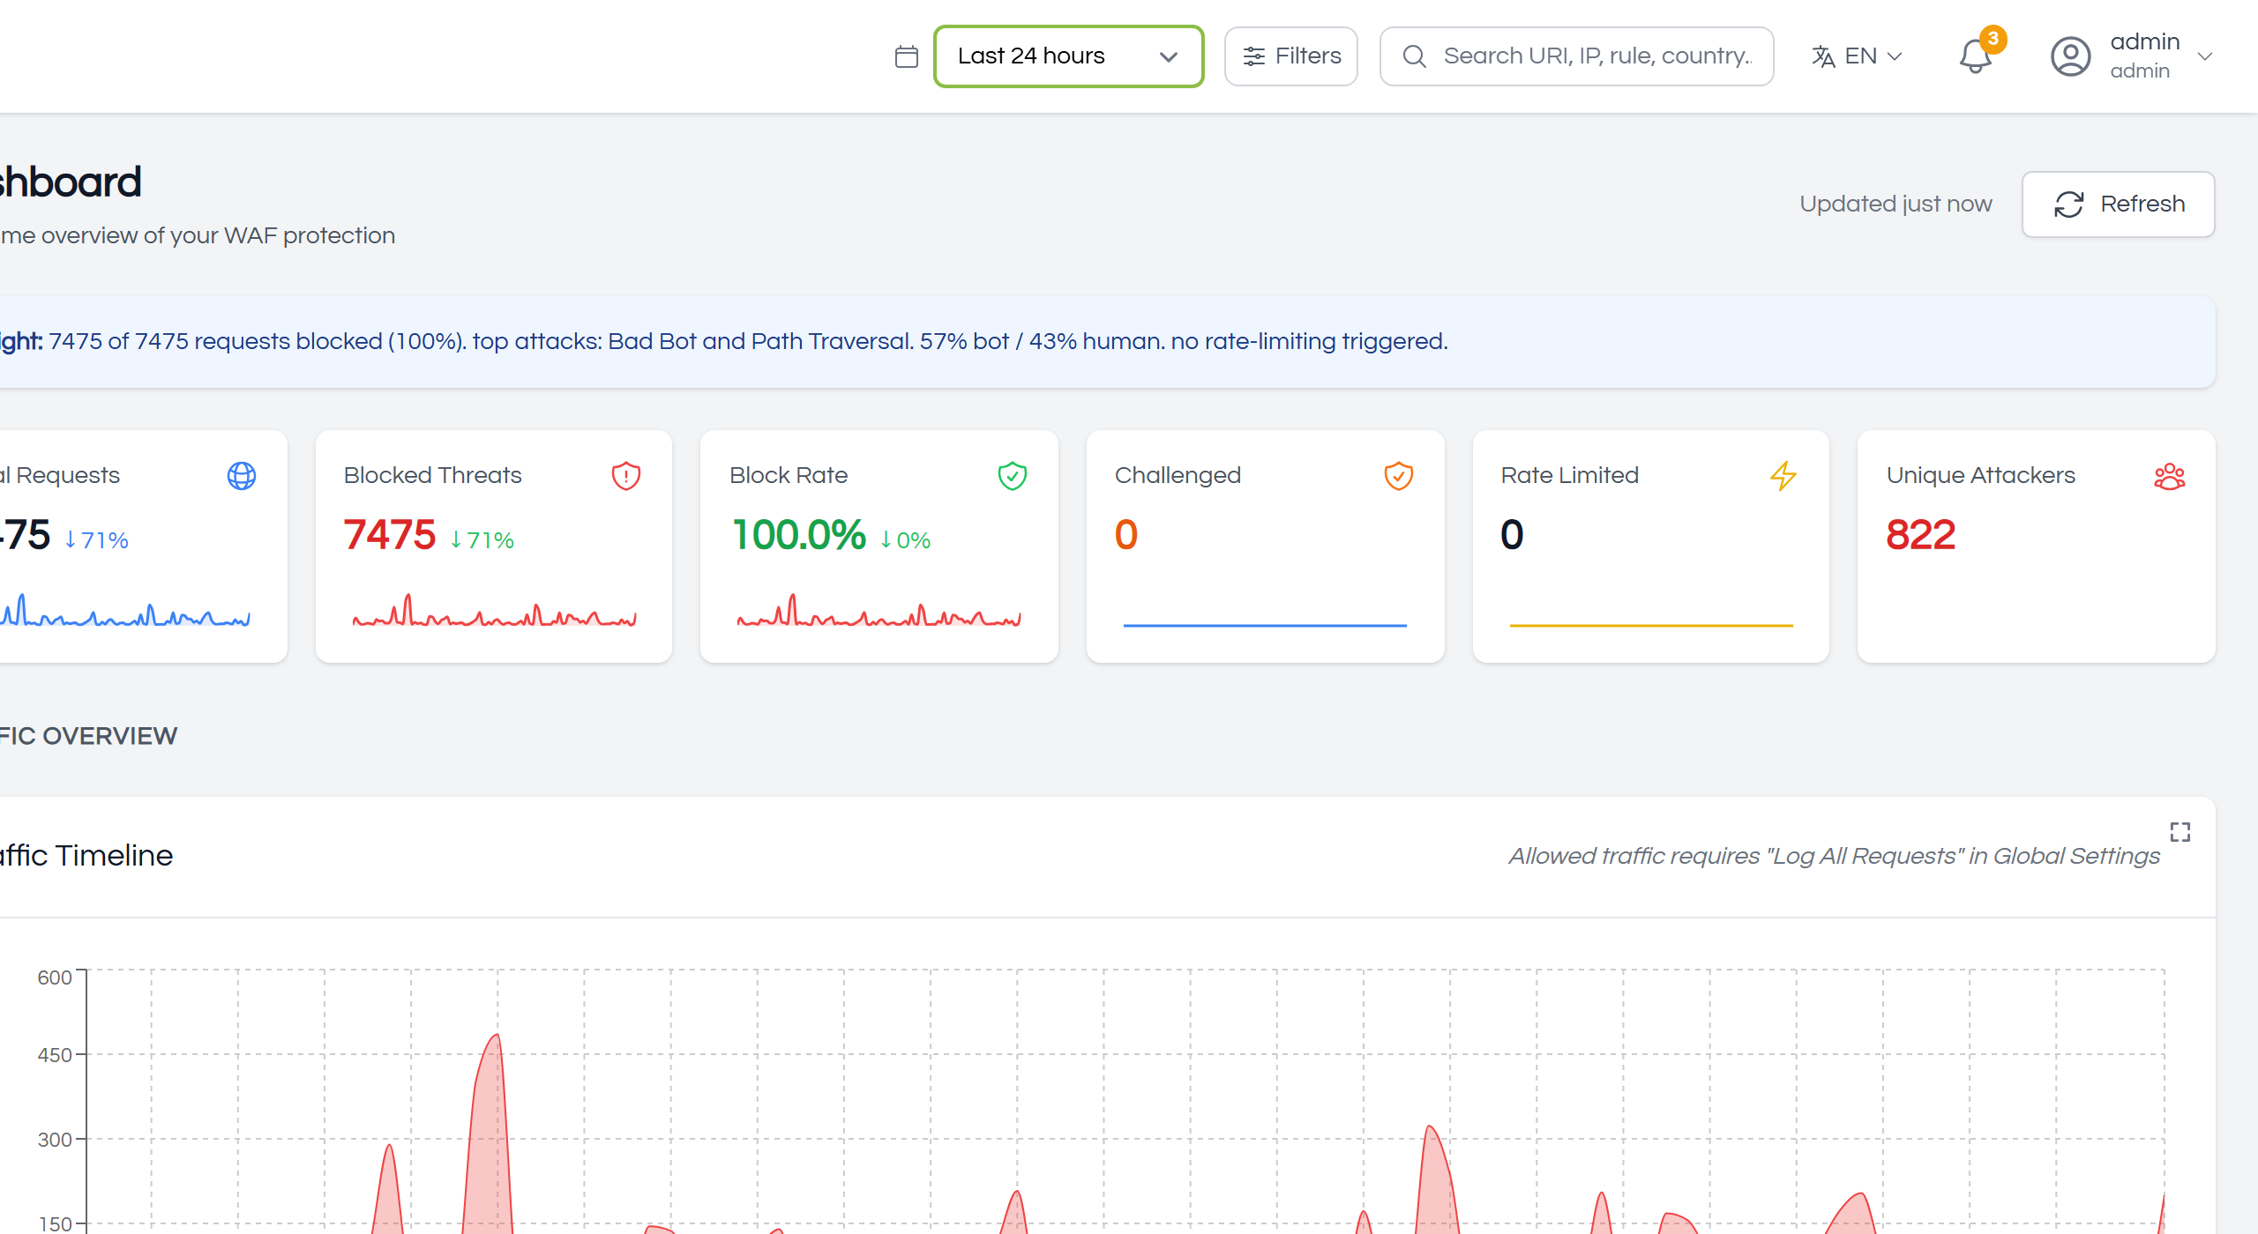The width and height of the screenshot is (2258, 1234).
Task: Open the Blocked Threats card showing 7475
Action: pos(494,546)
